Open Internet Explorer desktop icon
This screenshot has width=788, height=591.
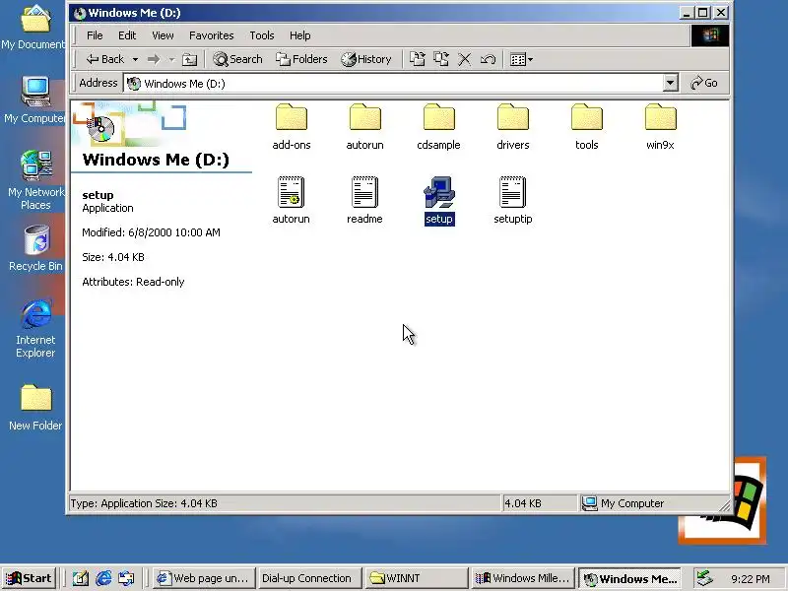[x=35, y=328]
